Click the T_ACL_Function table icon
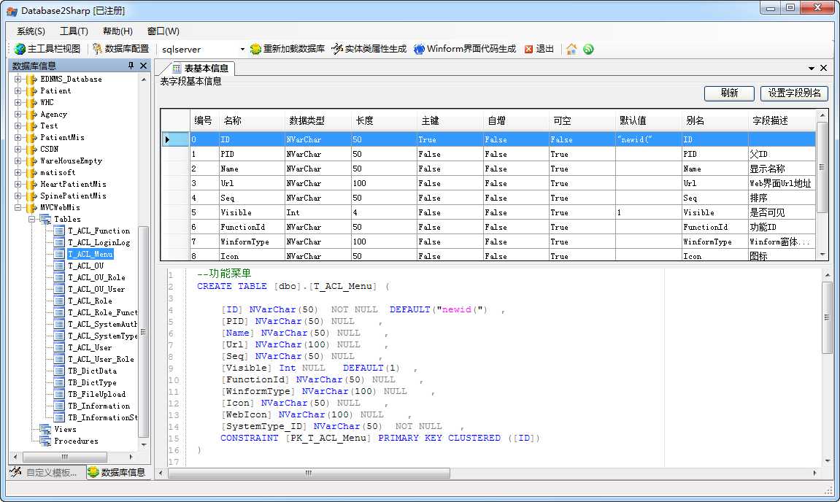Screen dimensions: 840x502 click(x=59, y=231)
